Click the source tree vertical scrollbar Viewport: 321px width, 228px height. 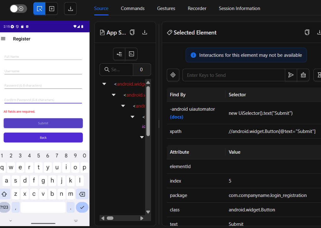click(148, 111)
